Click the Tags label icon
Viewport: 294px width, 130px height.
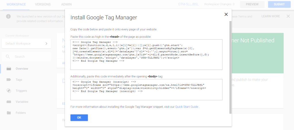(x=9, y=80)
